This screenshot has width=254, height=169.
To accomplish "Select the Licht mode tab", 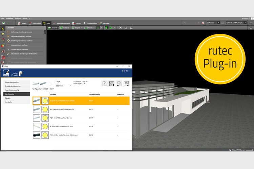I will [47, 23].
